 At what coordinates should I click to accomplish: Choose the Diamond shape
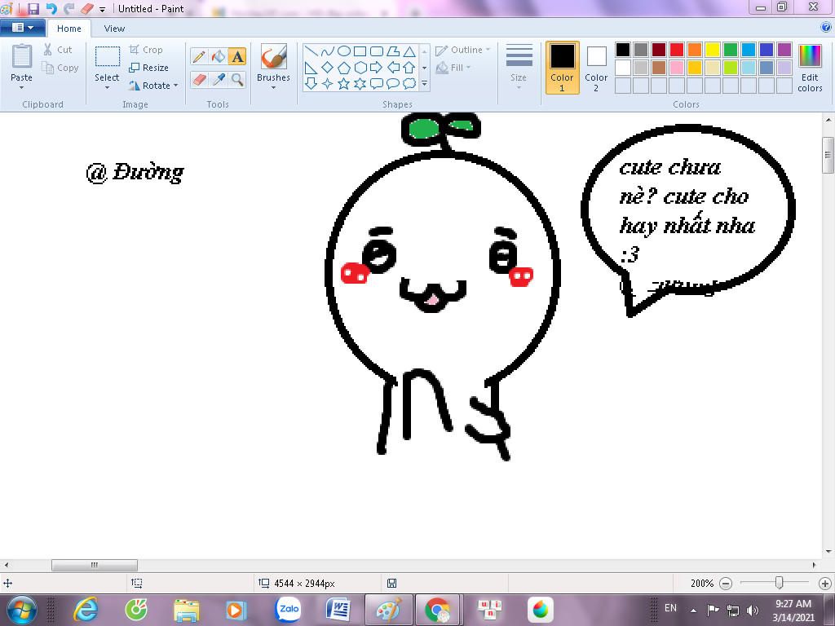pyautogui.click(x=328, y=68)
